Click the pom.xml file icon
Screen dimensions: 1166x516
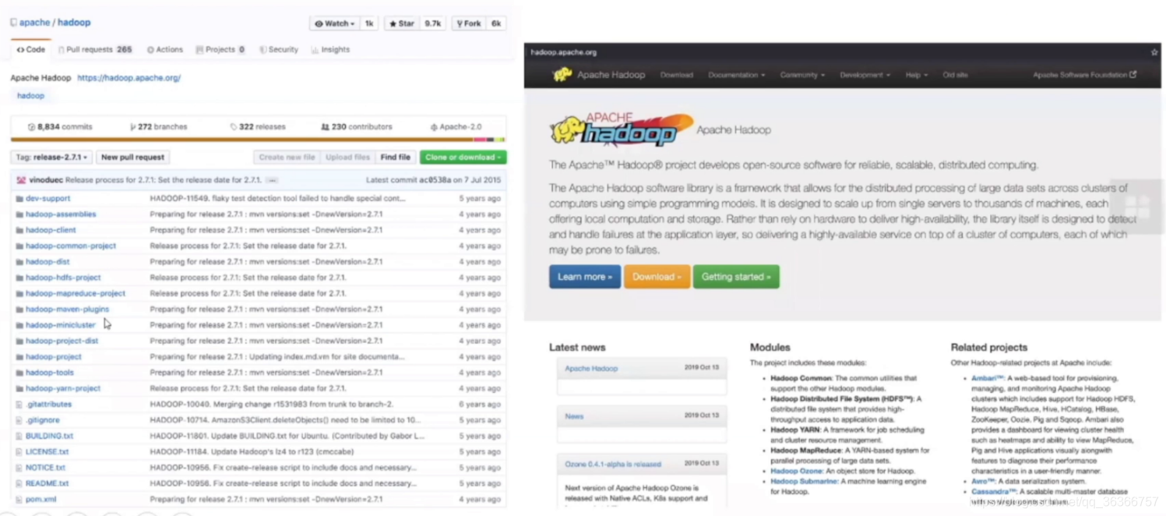click(19, 500)
